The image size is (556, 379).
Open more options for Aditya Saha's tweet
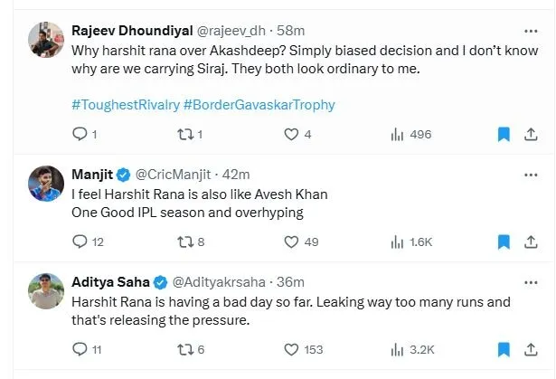[x=531, y=280]
